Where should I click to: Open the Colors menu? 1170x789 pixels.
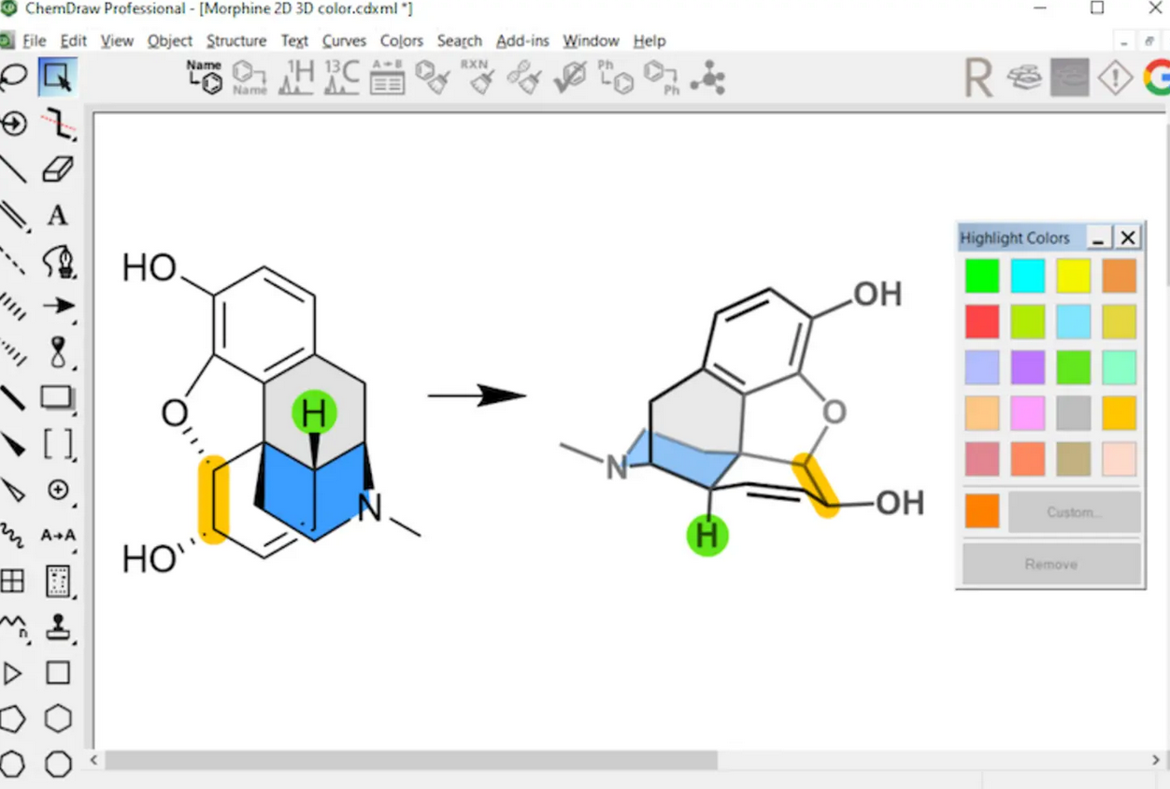[401, 41]
